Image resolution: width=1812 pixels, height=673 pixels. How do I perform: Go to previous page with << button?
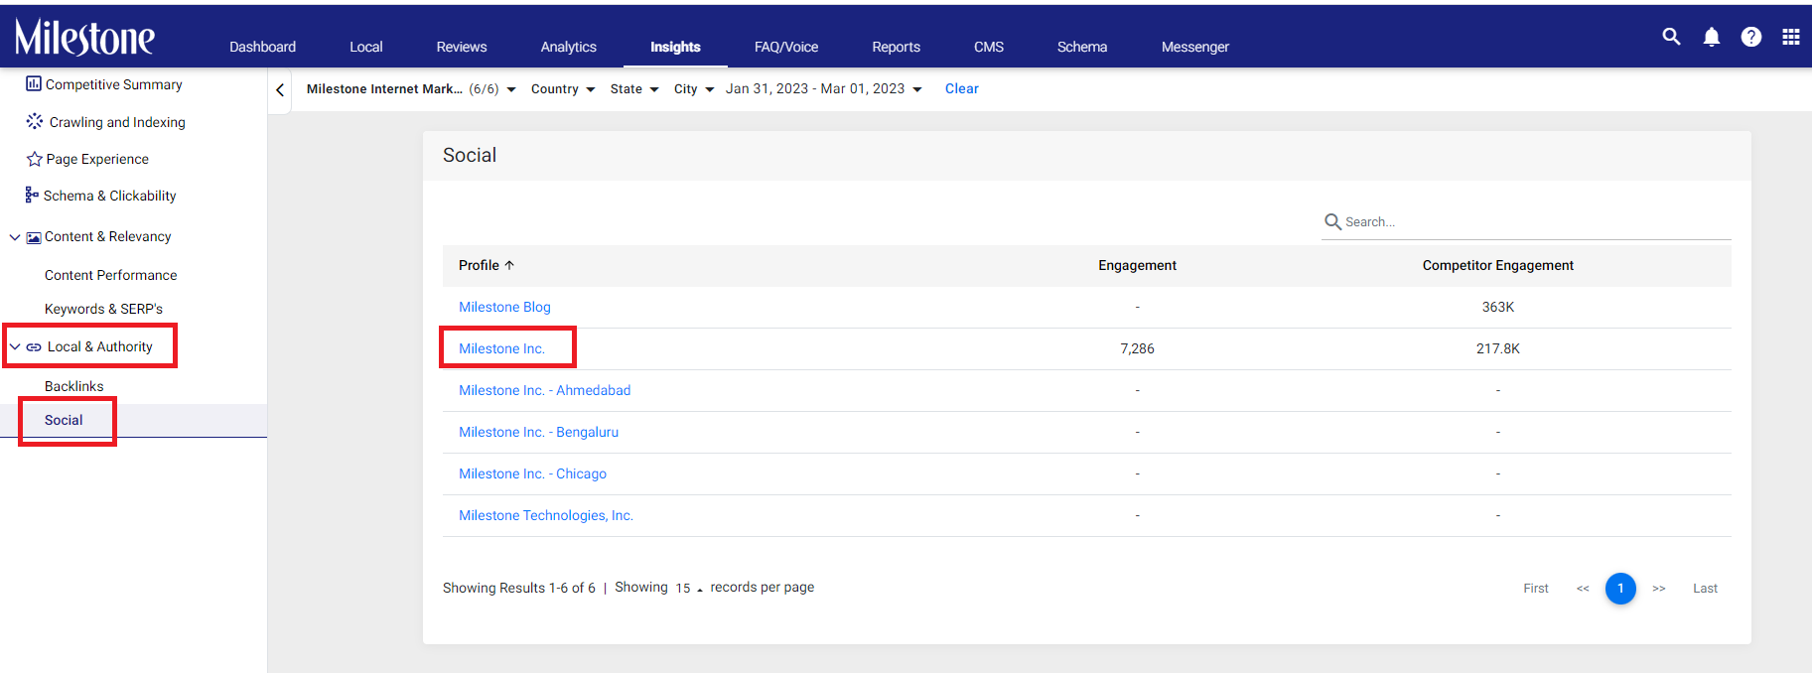click(1583, 589)
